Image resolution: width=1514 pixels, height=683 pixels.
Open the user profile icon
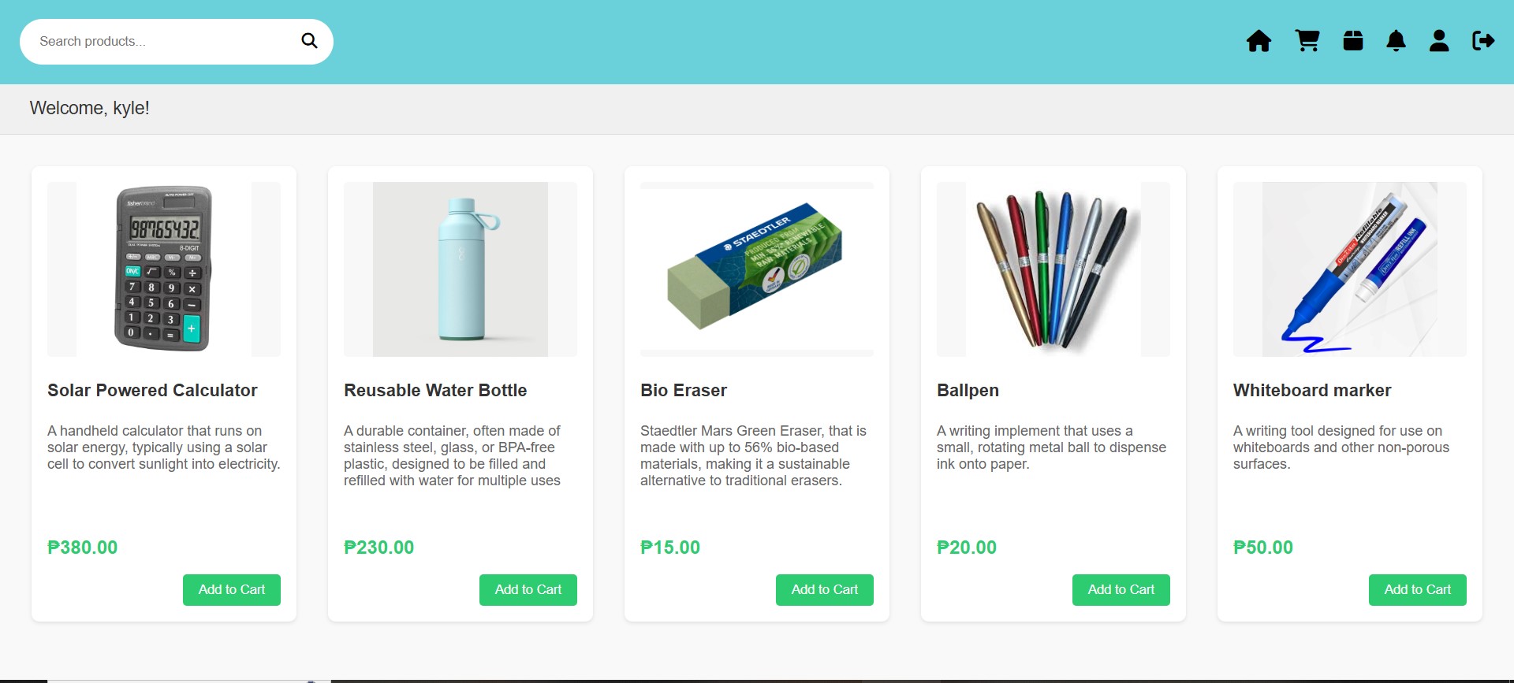(1439, 41)
